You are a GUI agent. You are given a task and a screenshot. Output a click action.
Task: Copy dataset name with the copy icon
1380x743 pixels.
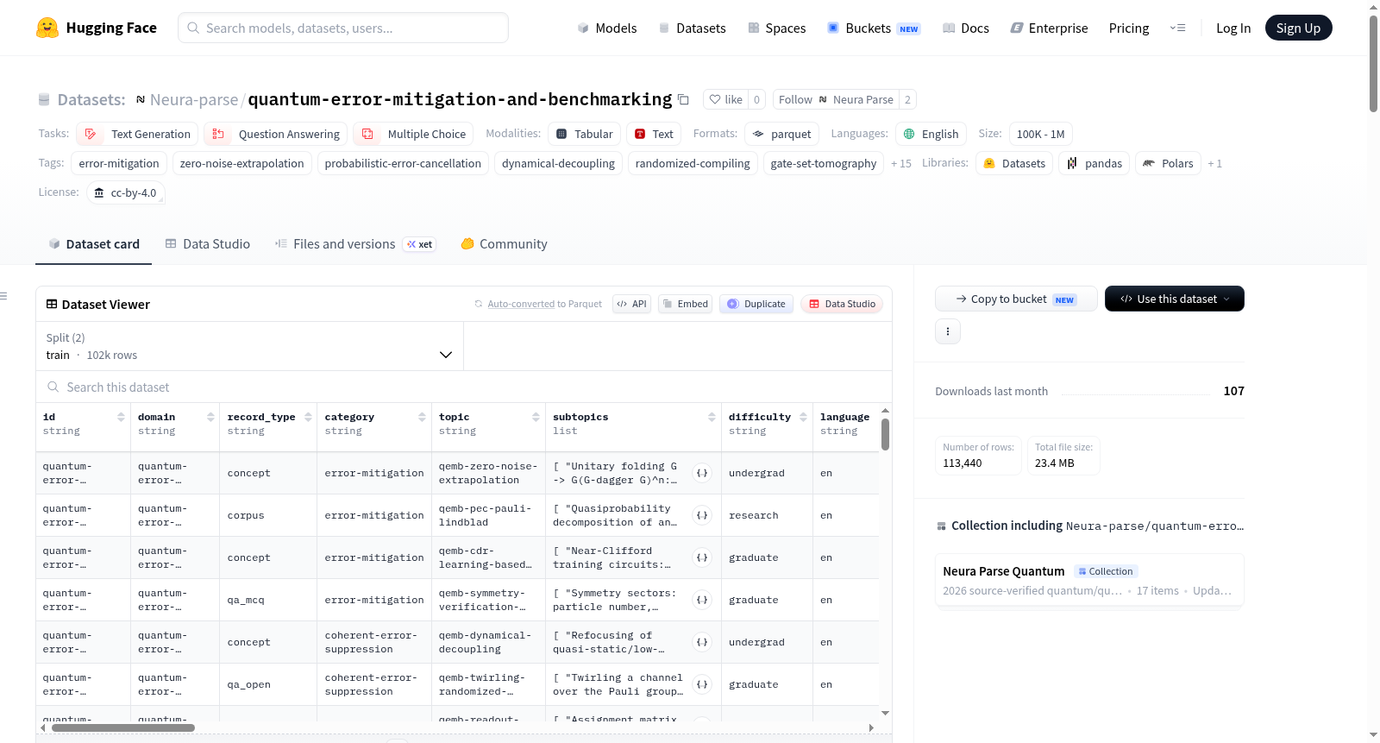(x=683, y=99)
